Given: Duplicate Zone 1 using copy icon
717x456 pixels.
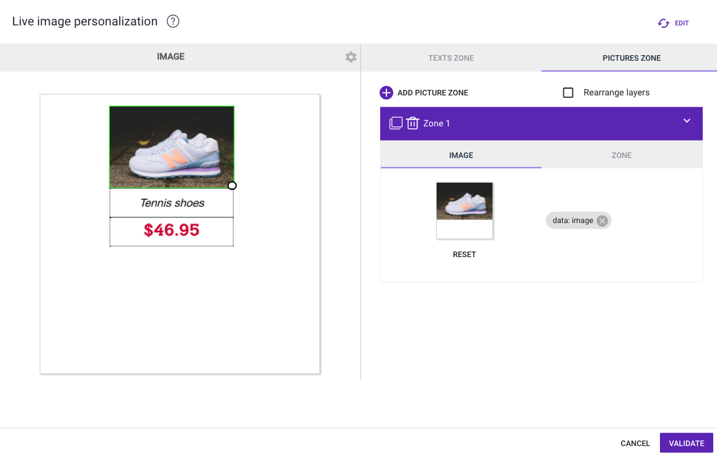Looking at the screenshot, I should coord(396,123).
